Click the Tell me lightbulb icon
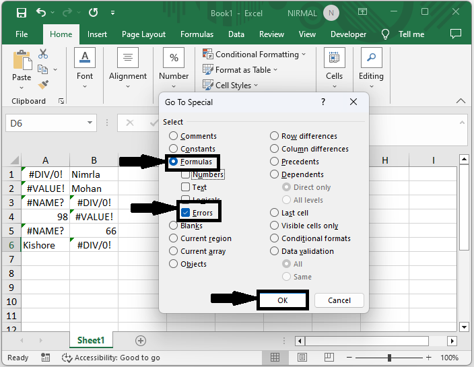 coord(385,34)
